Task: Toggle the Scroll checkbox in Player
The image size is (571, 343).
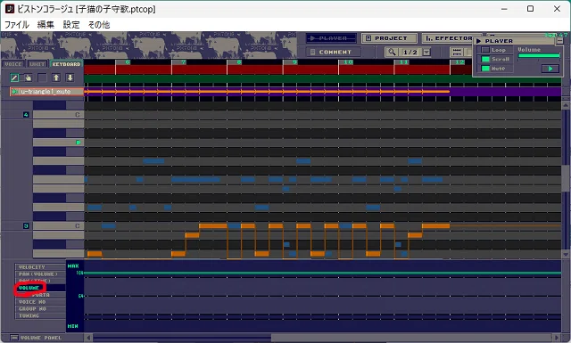Action: tap(485, 59)
